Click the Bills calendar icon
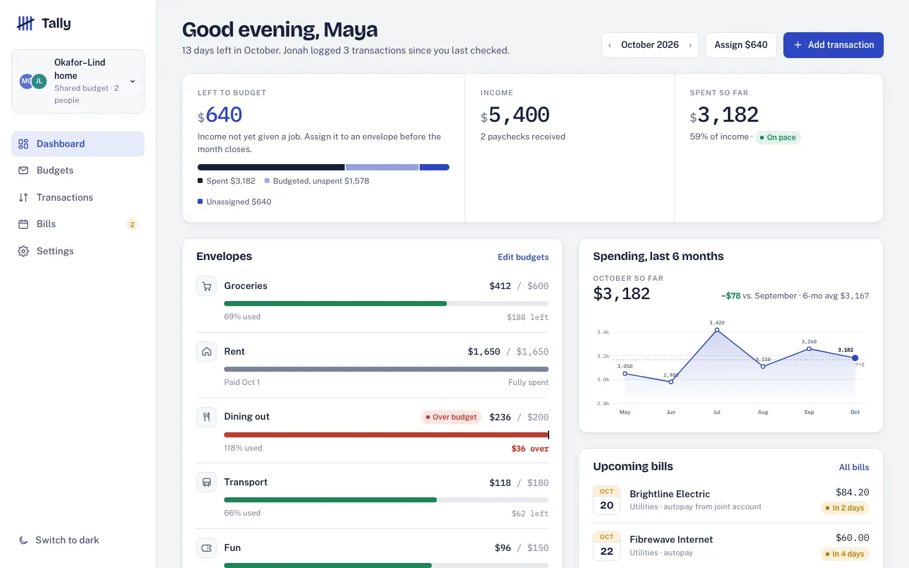The image size is (909, 568). pos(23,224)
